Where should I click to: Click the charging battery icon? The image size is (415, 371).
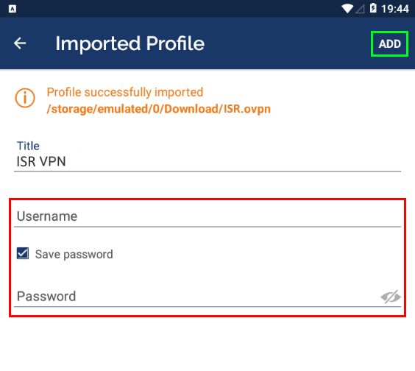pyautogui.click(x=373, y=9)
